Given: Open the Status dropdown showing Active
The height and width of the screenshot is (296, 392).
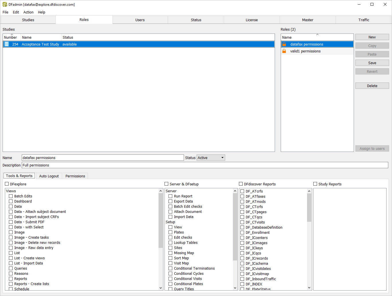Looking at the screenshot, I should pyautogui.click(x=211, y=158).
